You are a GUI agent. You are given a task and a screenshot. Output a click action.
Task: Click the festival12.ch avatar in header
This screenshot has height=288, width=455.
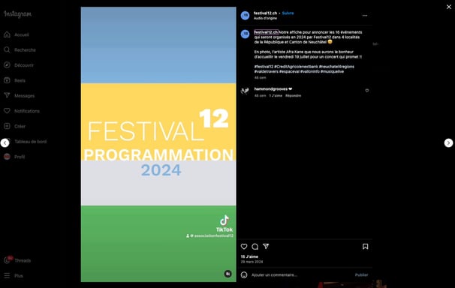[246, 15]
